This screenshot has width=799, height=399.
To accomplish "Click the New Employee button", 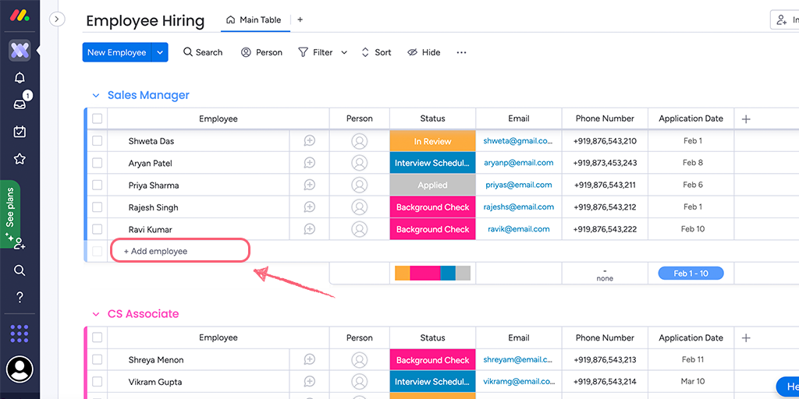I will 116,52.
